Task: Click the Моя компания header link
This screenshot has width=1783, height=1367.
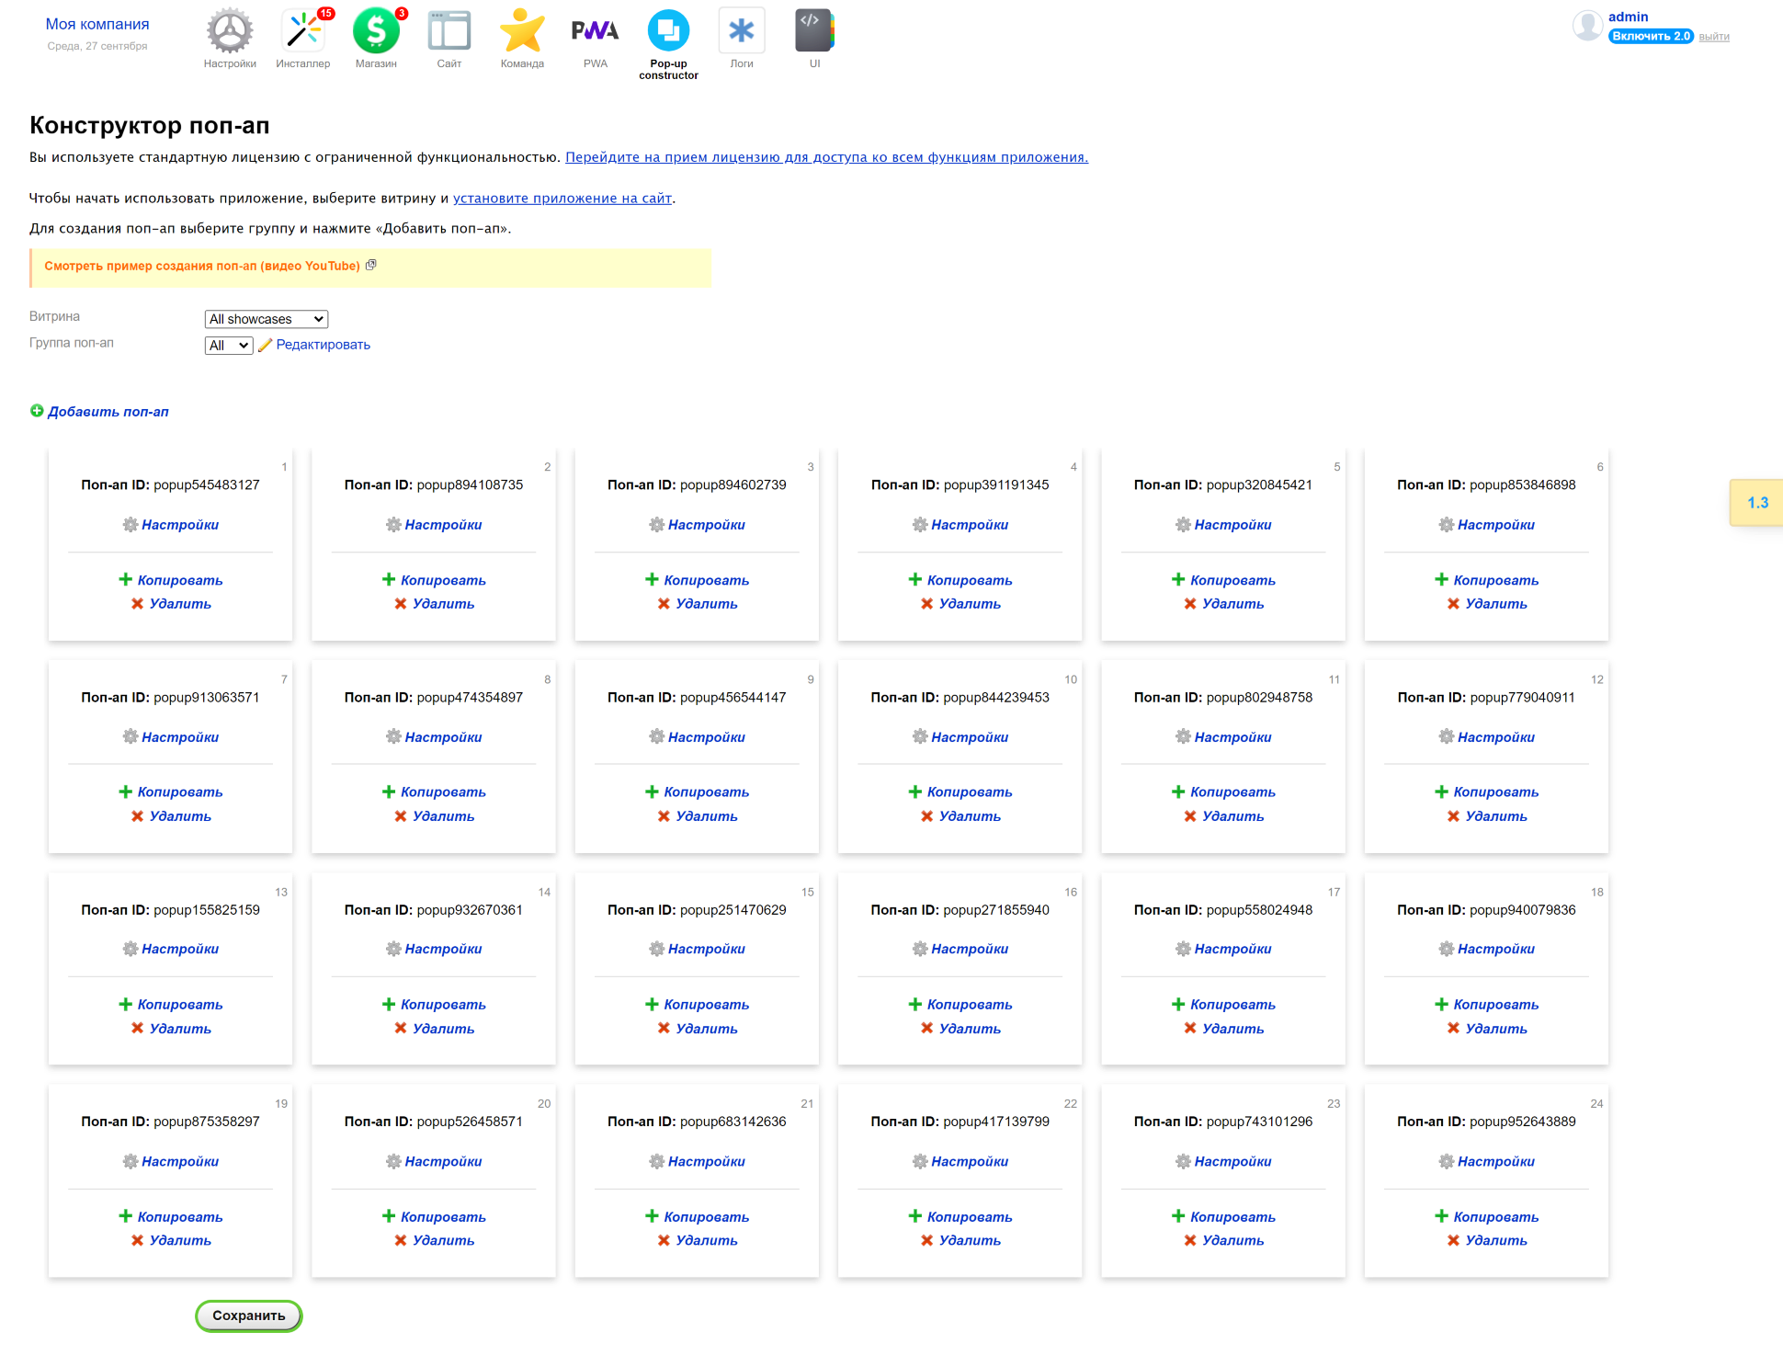Action: tap(97, 24)
